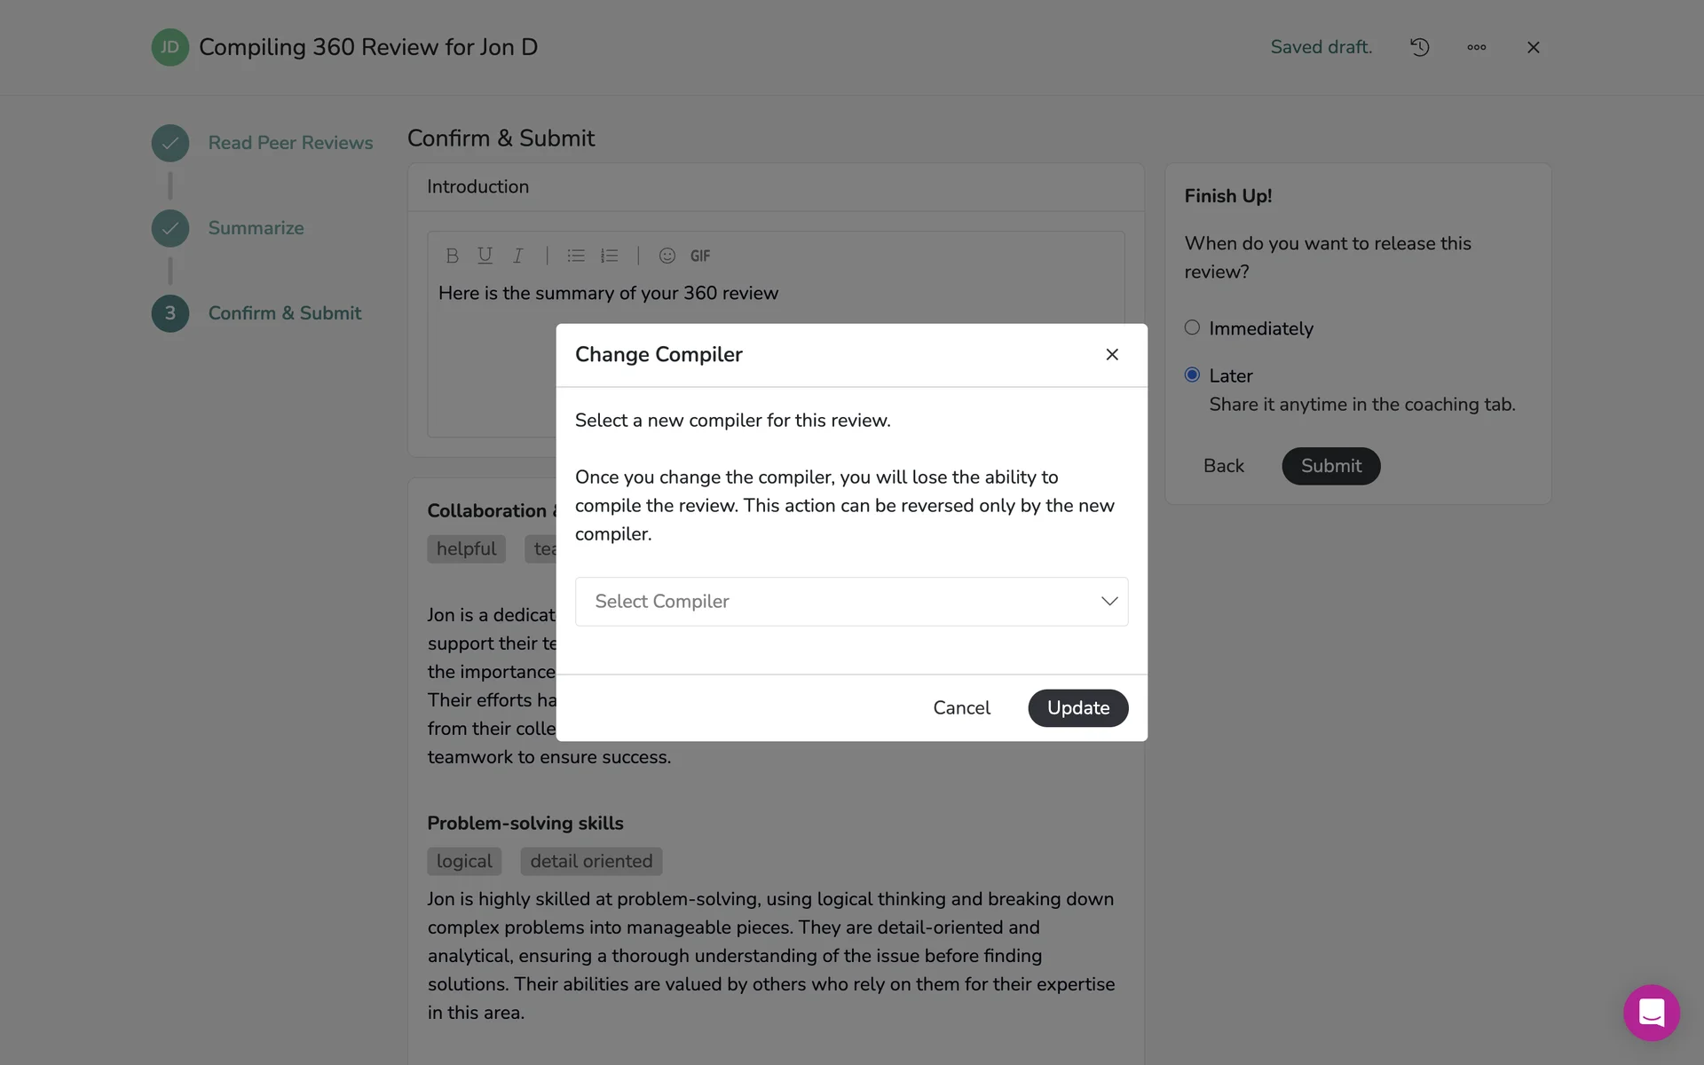Open the version history clock icon
Image resolution: width=1704 pixels, height=1065 pixels.
click(x=1419, y=47)
